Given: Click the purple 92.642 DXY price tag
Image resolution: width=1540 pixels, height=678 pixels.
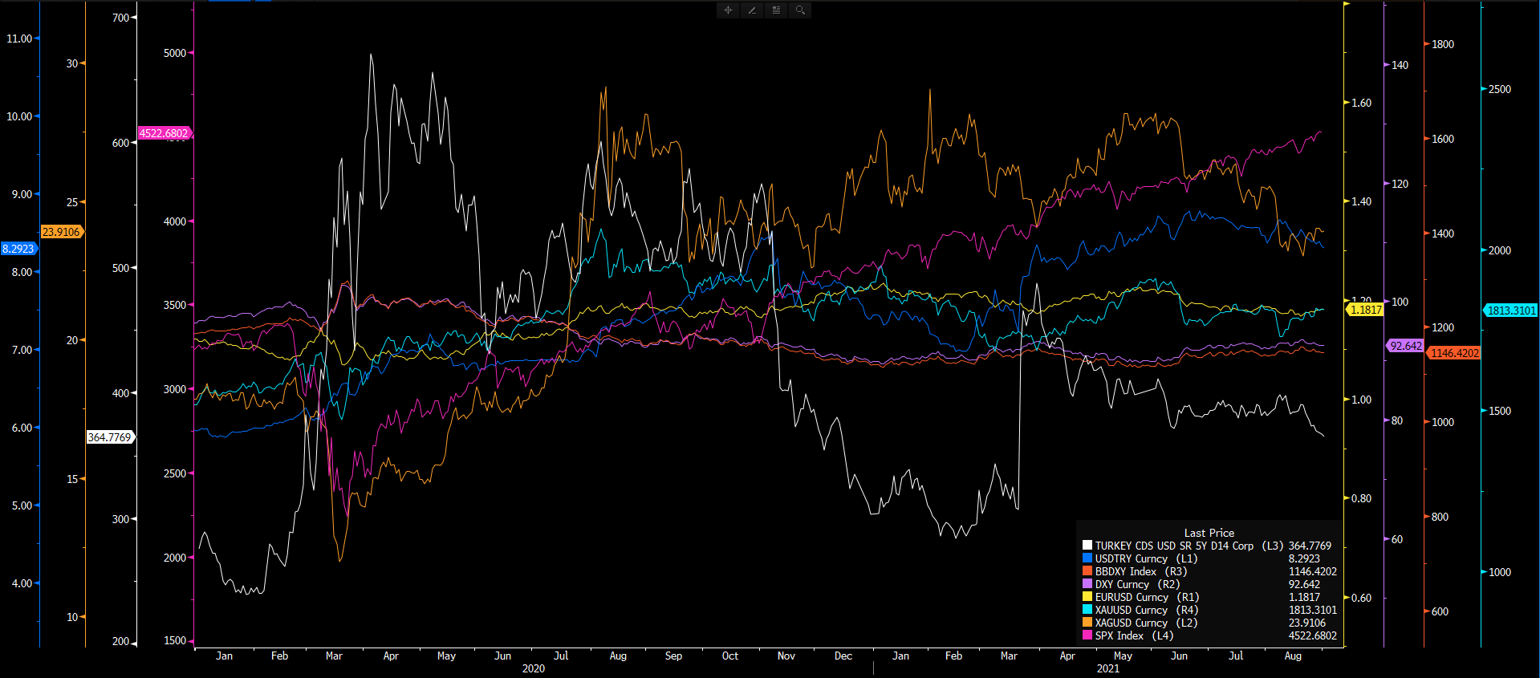Looking at the screenshot, I should 1405,346.
